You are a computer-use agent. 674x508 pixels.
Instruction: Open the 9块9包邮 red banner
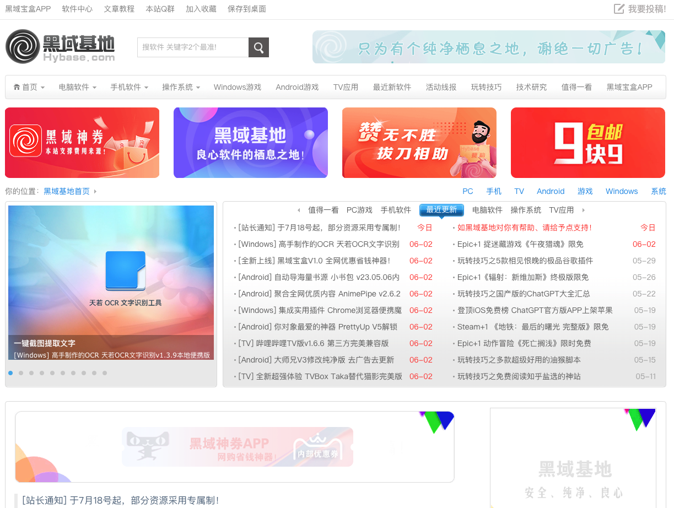588,143
